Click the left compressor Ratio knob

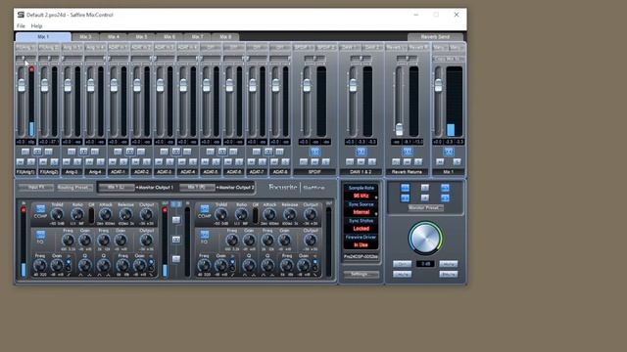point(76,215)
